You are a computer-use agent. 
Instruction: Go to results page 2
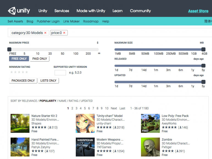[x=72, y=108]
